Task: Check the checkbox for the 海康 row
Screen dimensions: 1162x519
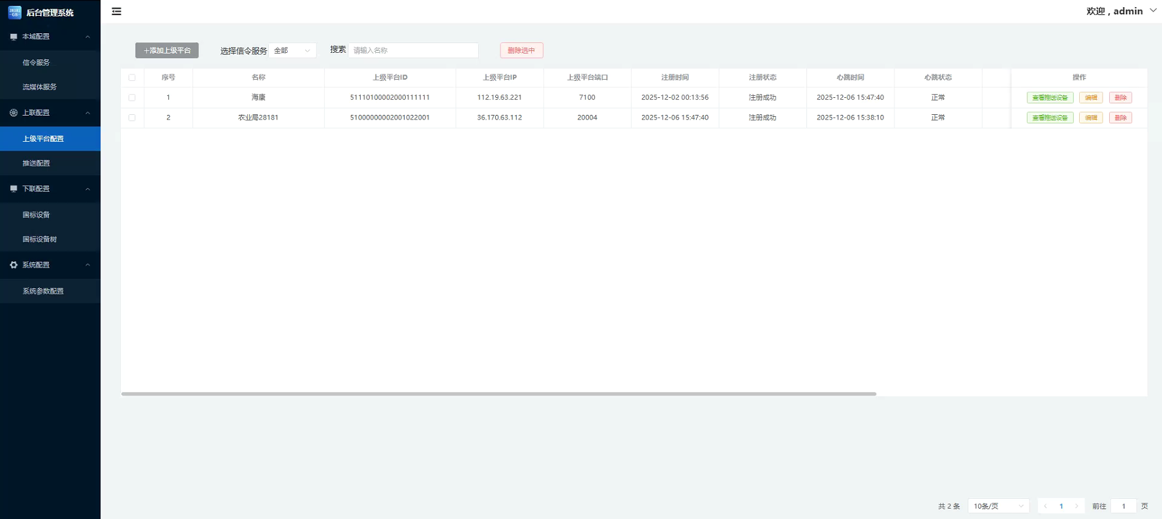Action: 132,98
